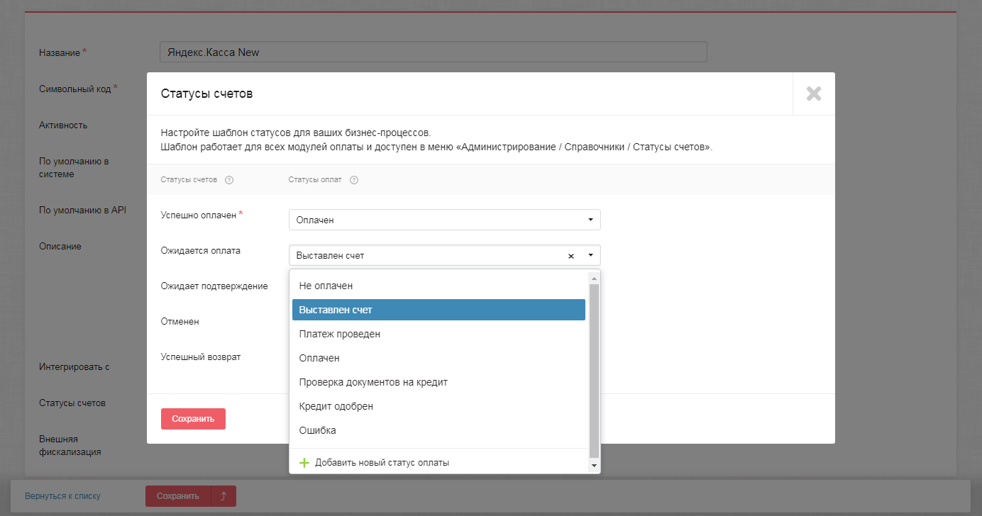Select Проверка документов на кредит

[373, 382]
